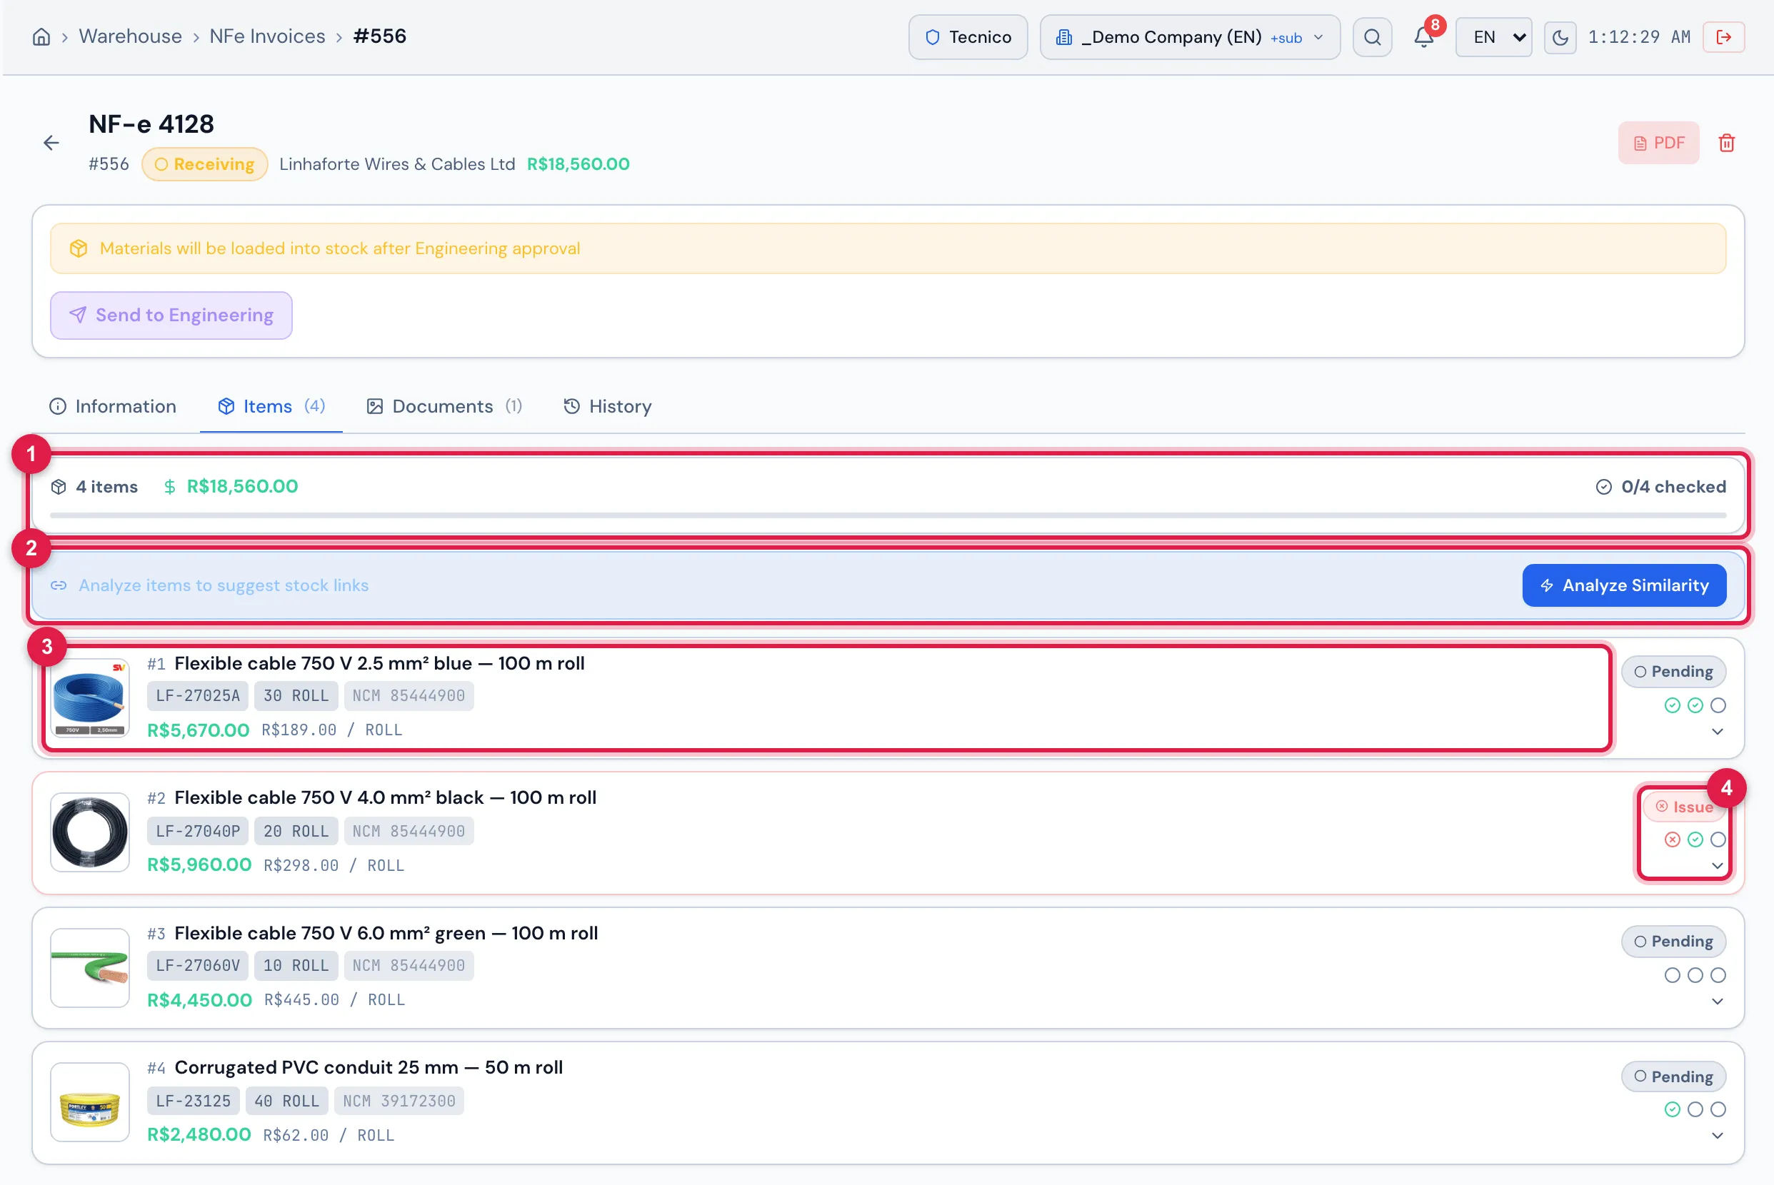The width and height of the screenshot is (1774, 1185).
Task: Expand green cable item #3 details chevron
Action: [1718, 1002]
